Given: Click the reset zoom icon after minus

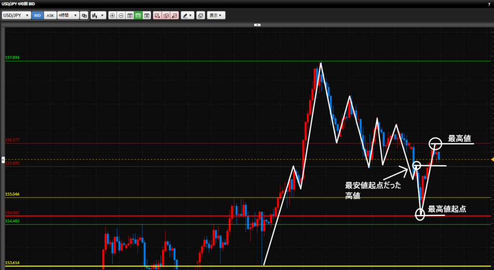Looking at the screenshot, I should [x=130, y=15].
